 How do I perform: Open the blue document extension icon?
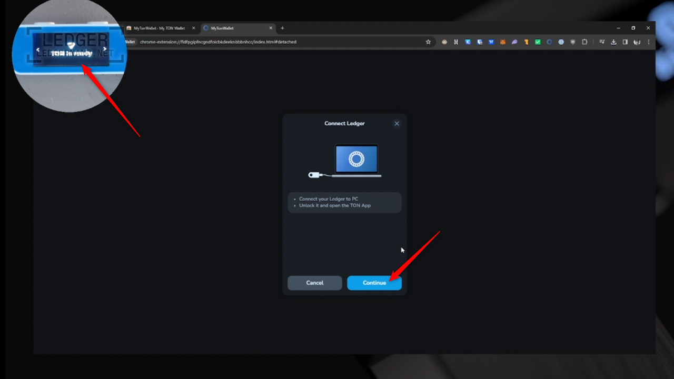click(479, 42)
